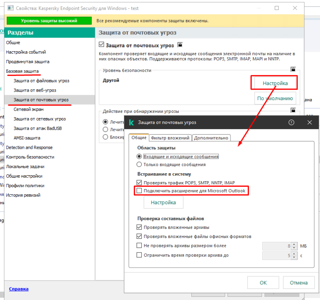
Task: Click the archive size МБ input field
Action: pos(277,246)
